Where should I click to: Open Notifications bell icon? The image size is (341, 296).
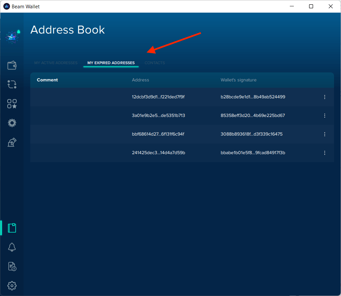(x=12, y=247)
